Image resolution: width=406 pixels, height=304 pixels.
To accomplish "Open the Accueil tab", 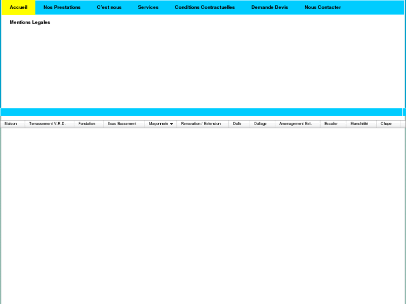I will (x=18, y=7).
